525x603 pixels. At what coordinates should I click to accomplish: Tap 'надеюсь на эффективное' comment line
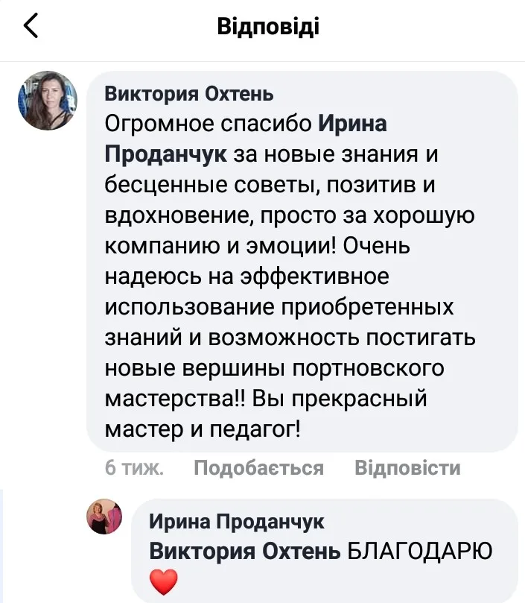tap(246, 276)
